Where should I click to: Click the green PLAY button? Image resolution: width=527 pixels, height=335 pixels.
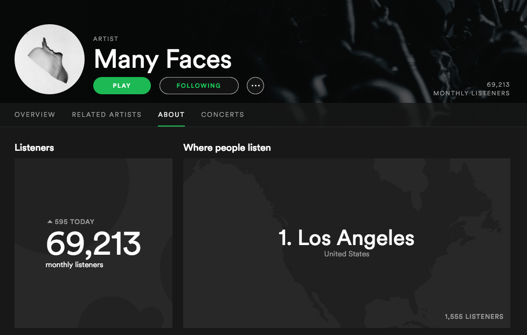click(x=122, y=86)
